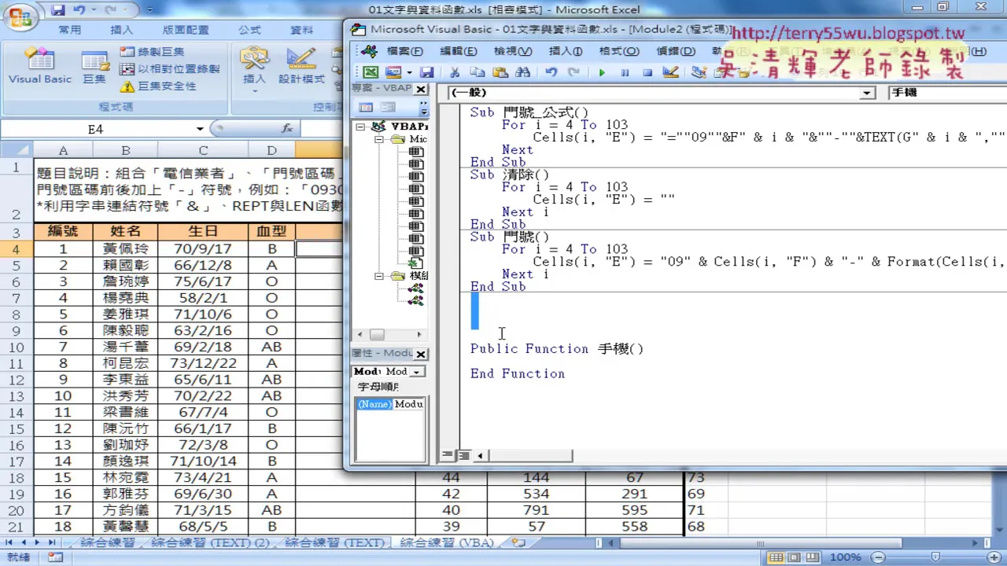1007x566 pixels.
Task: Toggle 設計模式 design mode
Action: pos(301,65)
